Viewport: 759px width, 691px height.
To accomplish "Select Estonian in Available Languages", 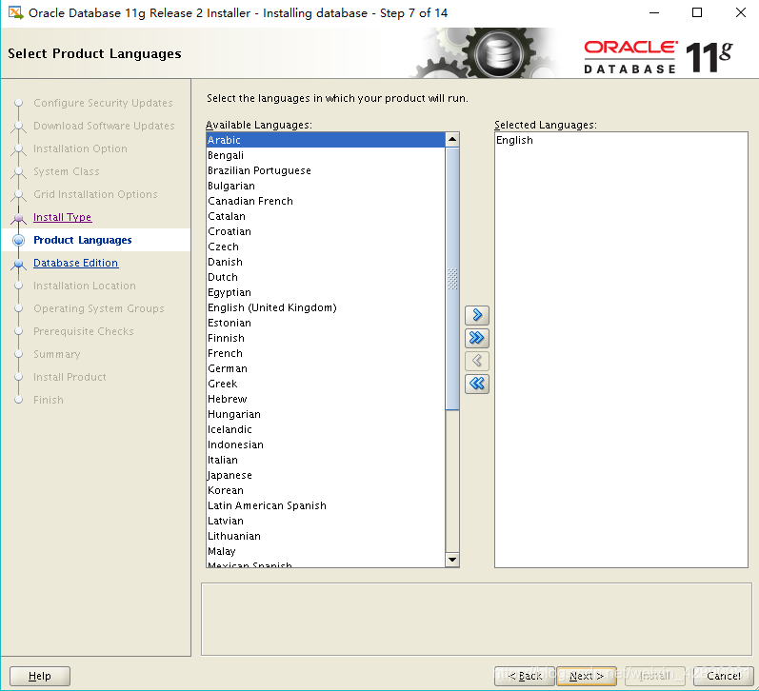I will 326,323.
